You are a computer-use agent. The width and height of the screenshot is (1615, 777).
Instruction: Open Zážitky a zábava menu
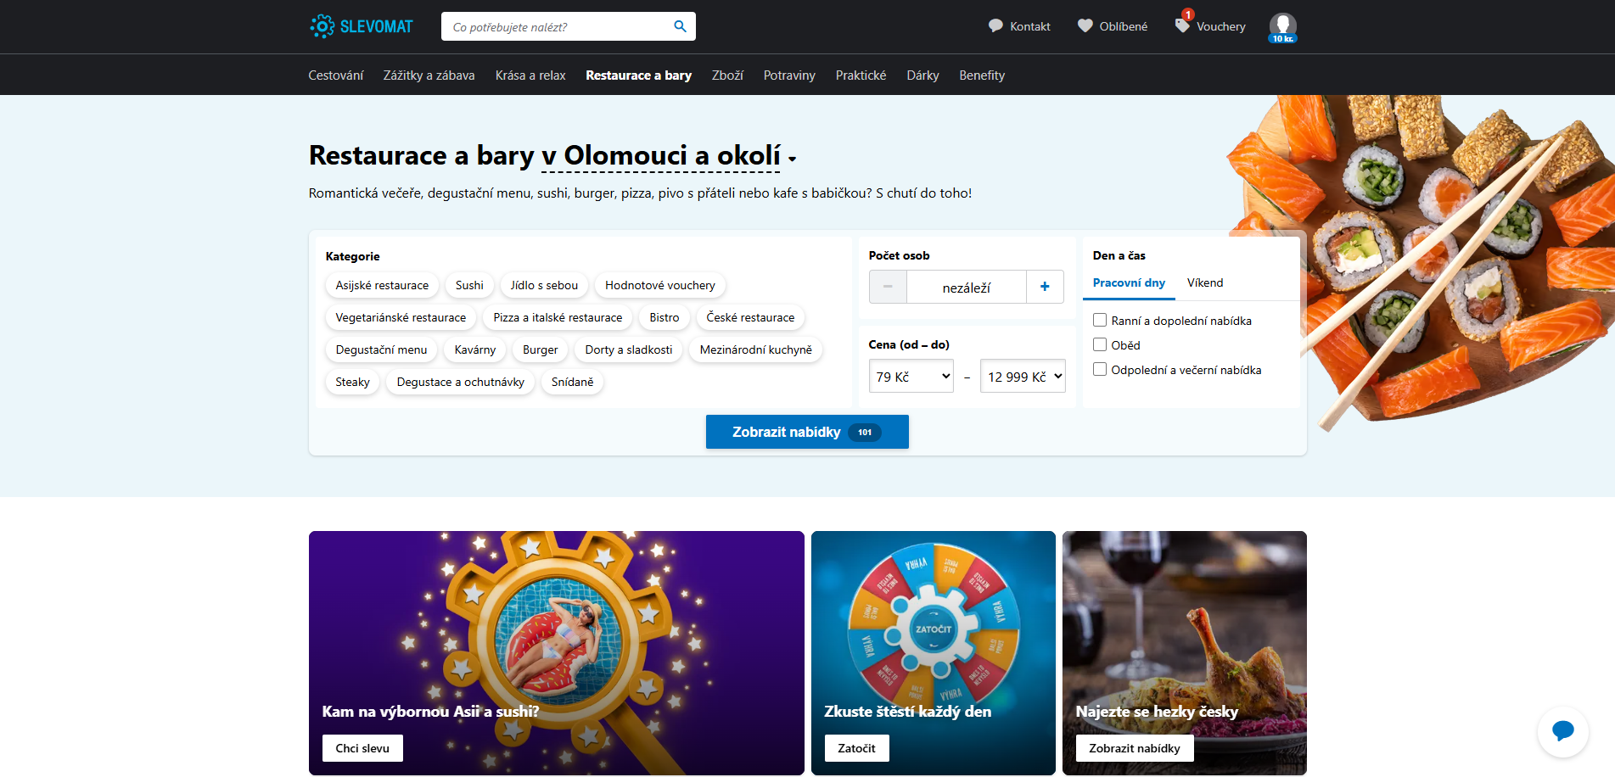point(429,75)
